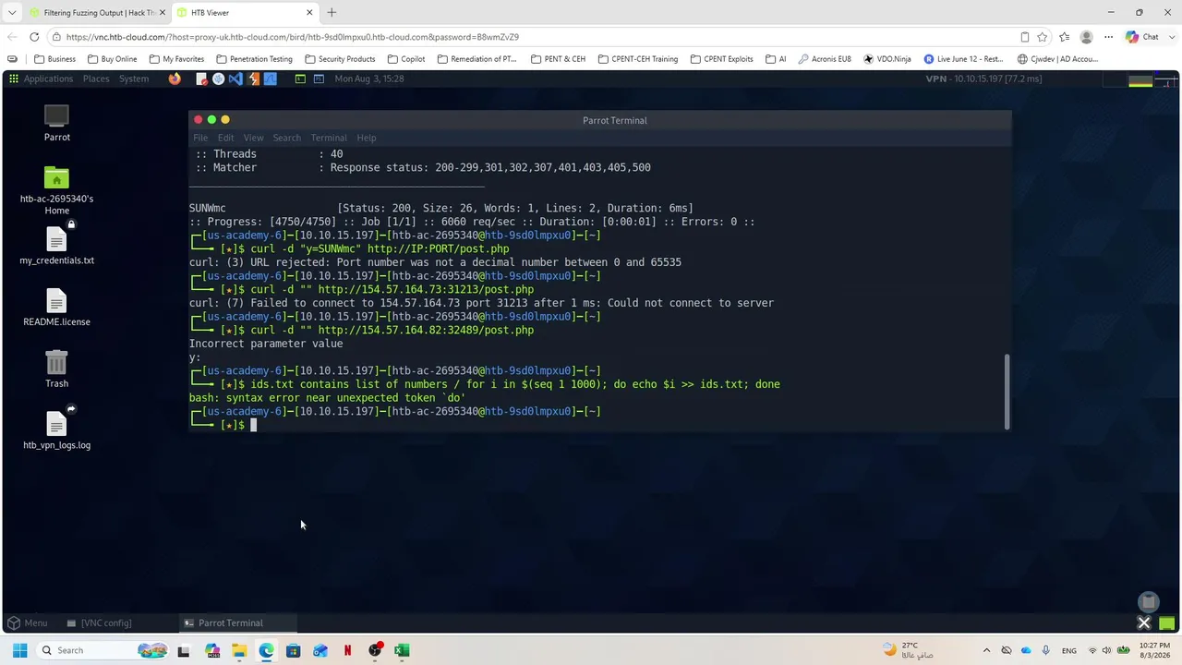Open the VDO.Ninja bookmark
The height and width of the screenshot is (665, 1182).
click(x=887, y=59)
